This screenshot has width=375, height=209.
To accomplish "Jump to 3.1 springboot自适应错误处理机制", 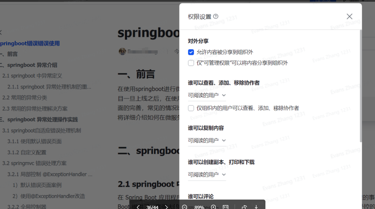I will click(x=42, y=131).
